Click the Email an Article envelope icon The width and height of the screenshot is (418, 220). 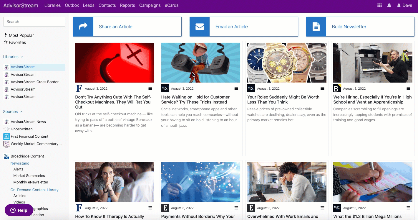tap(200, 27)
